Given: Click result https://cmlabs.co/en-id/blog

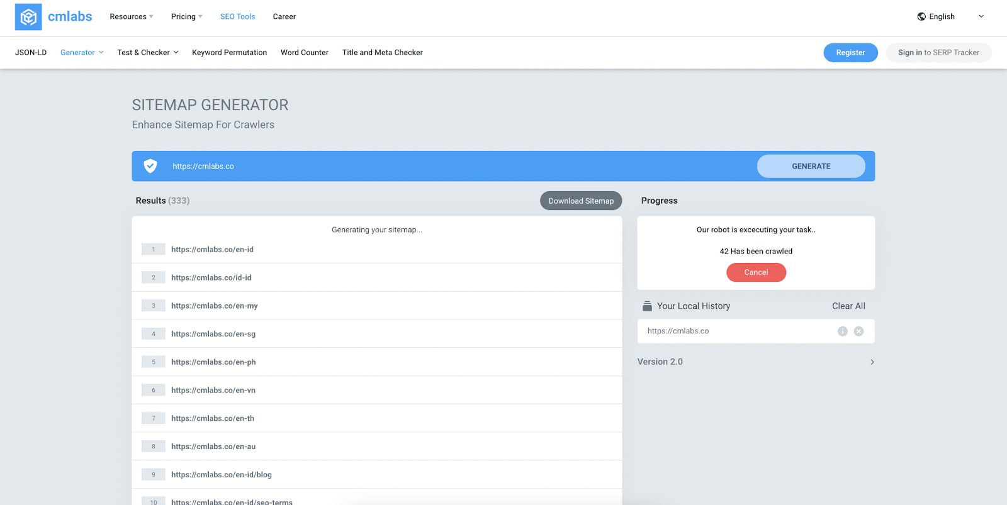Looking at the screenshot, I should 222,475.
